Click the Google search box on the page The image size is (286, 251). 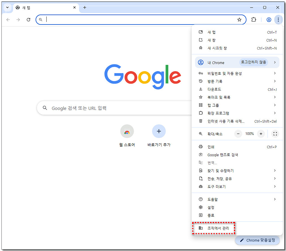pyautogui.click(x=114, y=108)
